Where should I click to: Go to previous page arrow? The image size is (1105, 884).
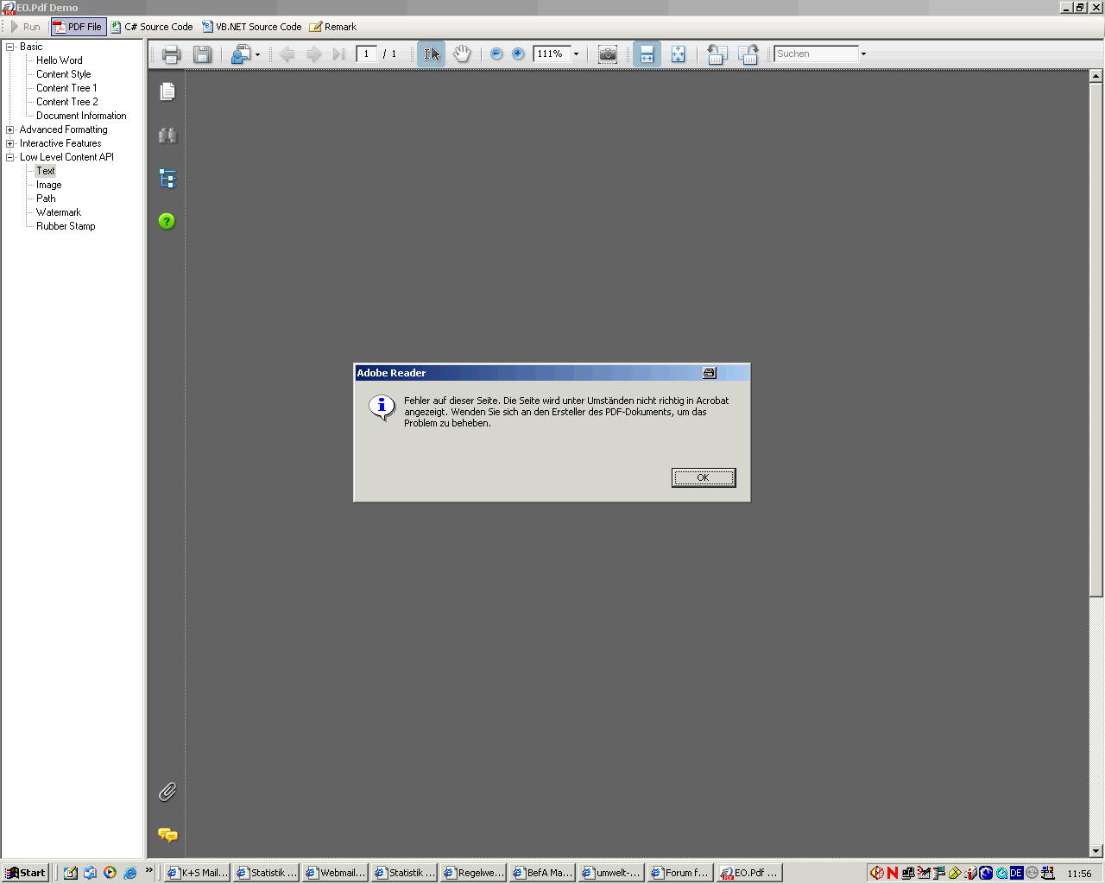287,54
